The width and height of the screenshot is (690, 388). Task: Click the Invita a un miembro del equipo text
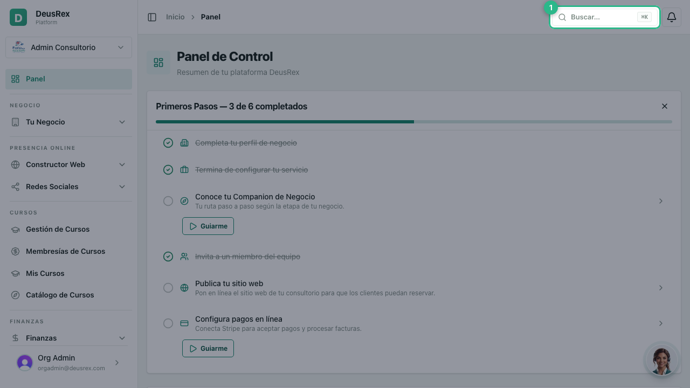click(247, 257)
